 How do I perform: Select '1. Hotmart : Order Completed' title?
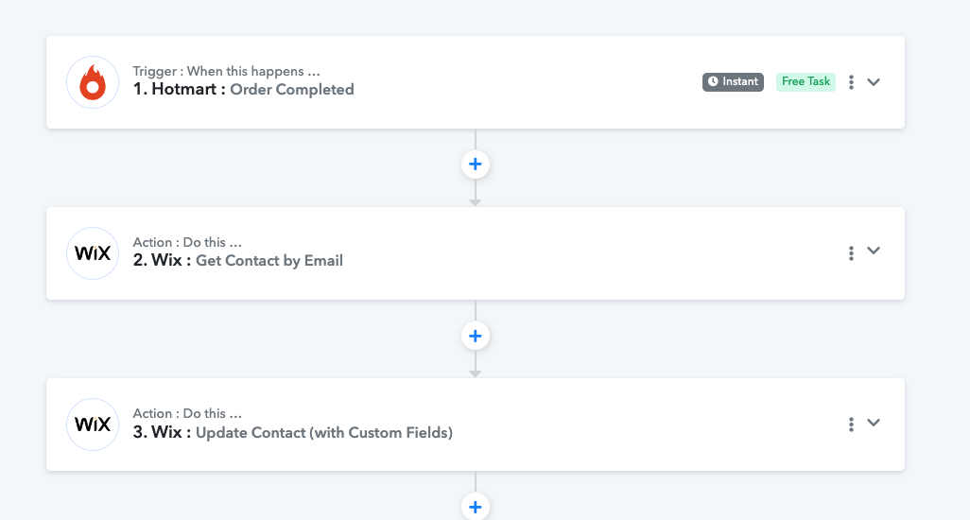click(244, 90)
